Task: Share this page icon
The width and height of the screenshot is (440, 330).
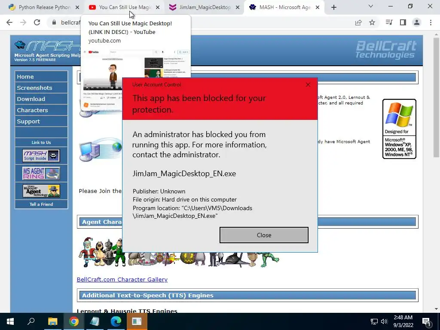Action: [358, 22]
